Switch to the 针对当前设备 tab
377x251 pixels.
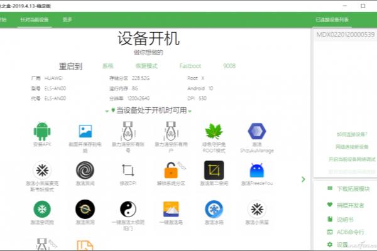tap(35, 19)
